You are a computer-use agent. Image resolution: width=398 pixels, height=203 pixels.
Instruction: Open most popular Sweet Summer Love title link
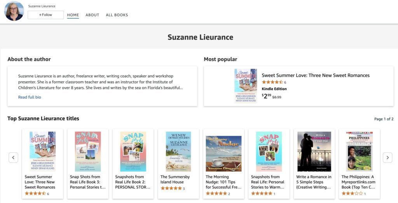click(x=316, y=75)
